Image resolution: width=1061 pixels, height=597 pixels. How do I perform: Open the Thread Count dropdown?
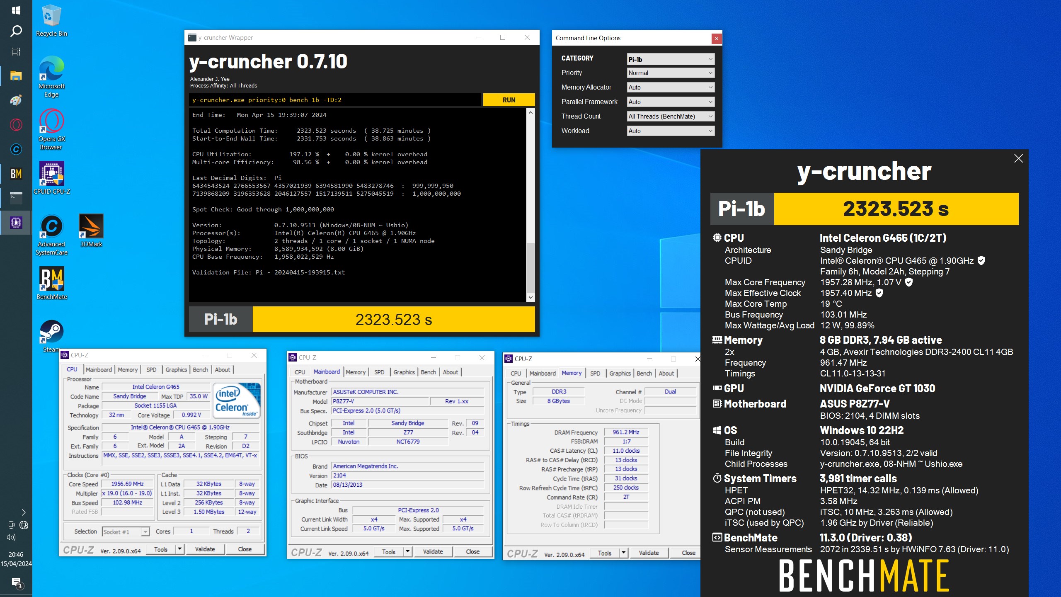click(x=670, y=116)
